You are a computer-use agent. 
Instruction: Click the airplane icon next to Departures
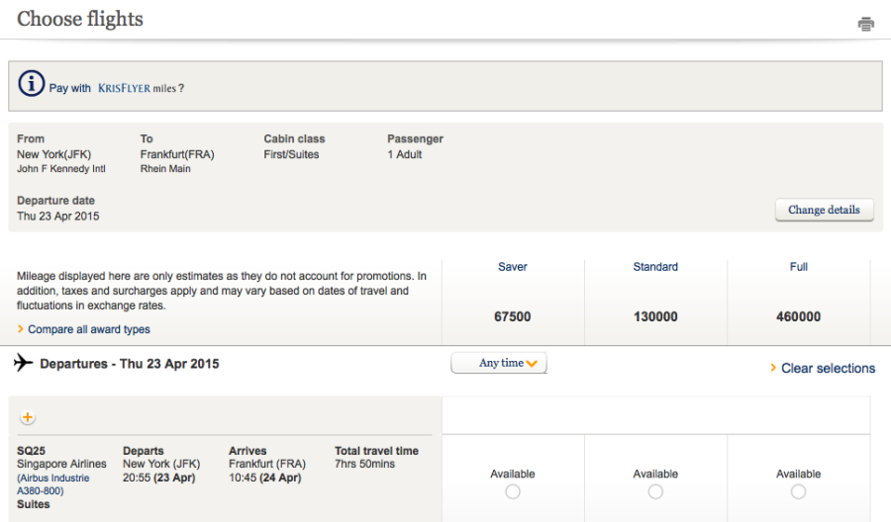click(24, 363)
